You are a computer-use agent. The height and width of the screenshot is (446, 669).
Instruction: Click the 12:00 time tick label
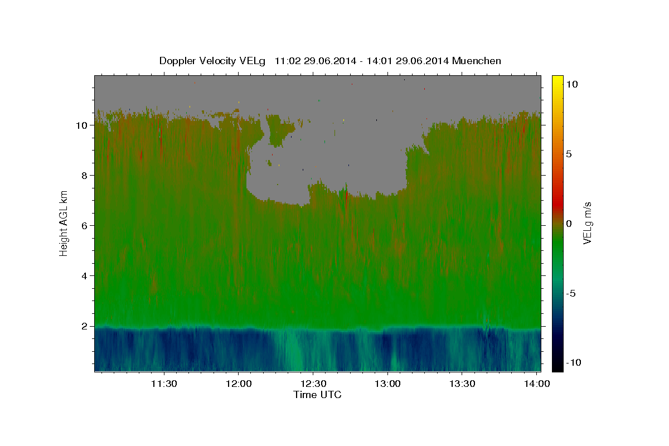tap(239, 384)
